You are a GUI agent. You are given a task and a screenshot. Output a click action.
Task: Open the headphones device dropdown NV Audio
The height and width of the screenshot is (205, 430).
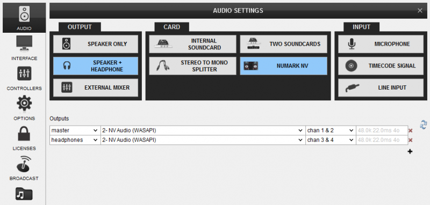click(203, 140)
